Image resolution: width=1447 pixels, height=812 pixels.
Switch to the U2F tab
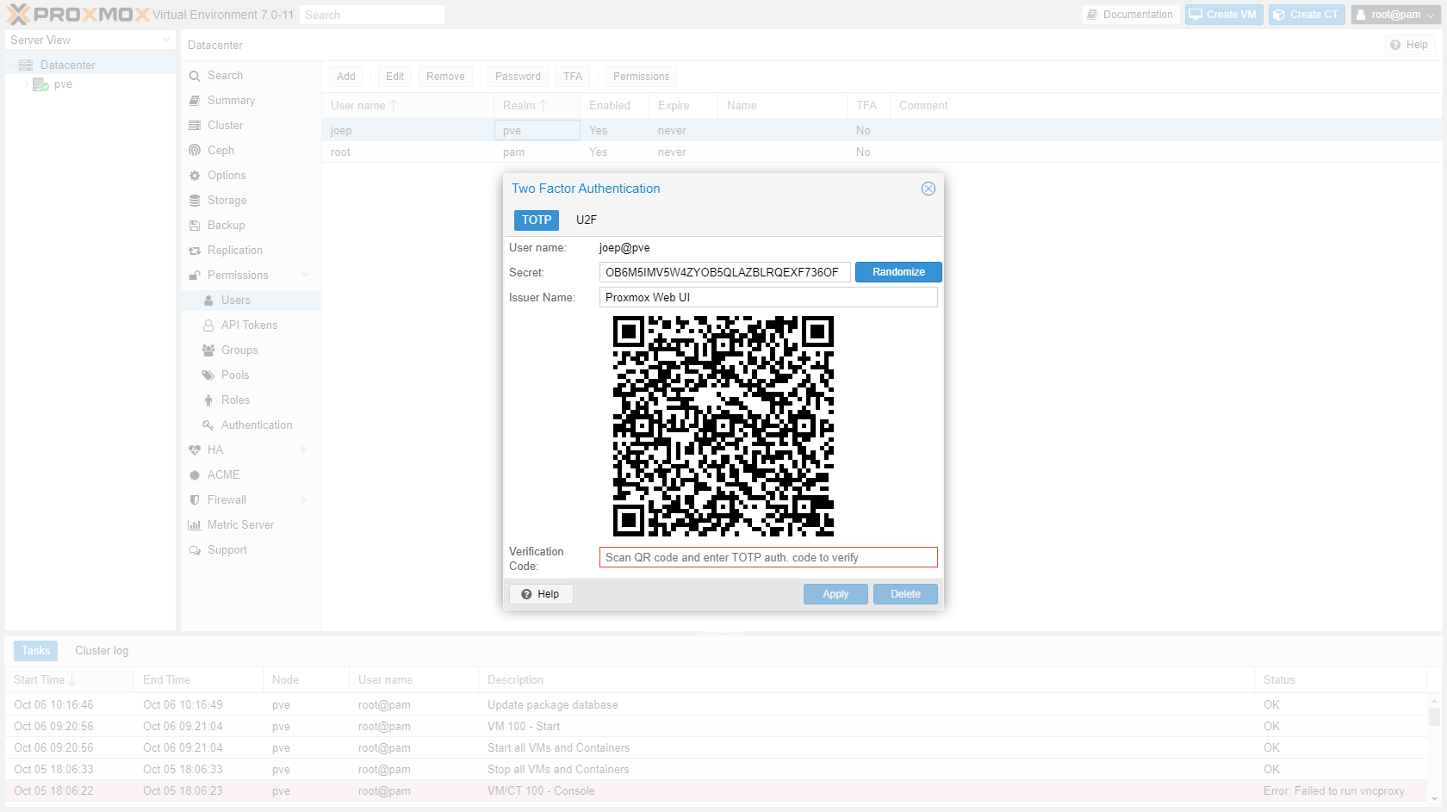pos(587,220)
